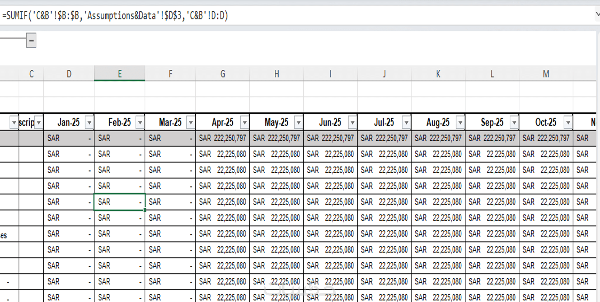Click the Jan-25 cell in grey total row
The image size is (600, 302).
(x=69, y=138)
